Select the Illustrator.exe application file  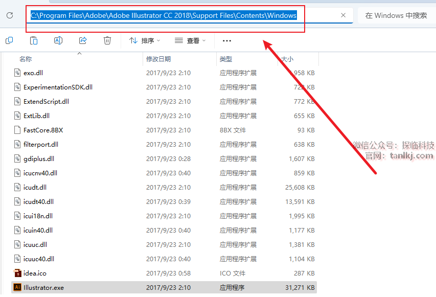(43, 287)
